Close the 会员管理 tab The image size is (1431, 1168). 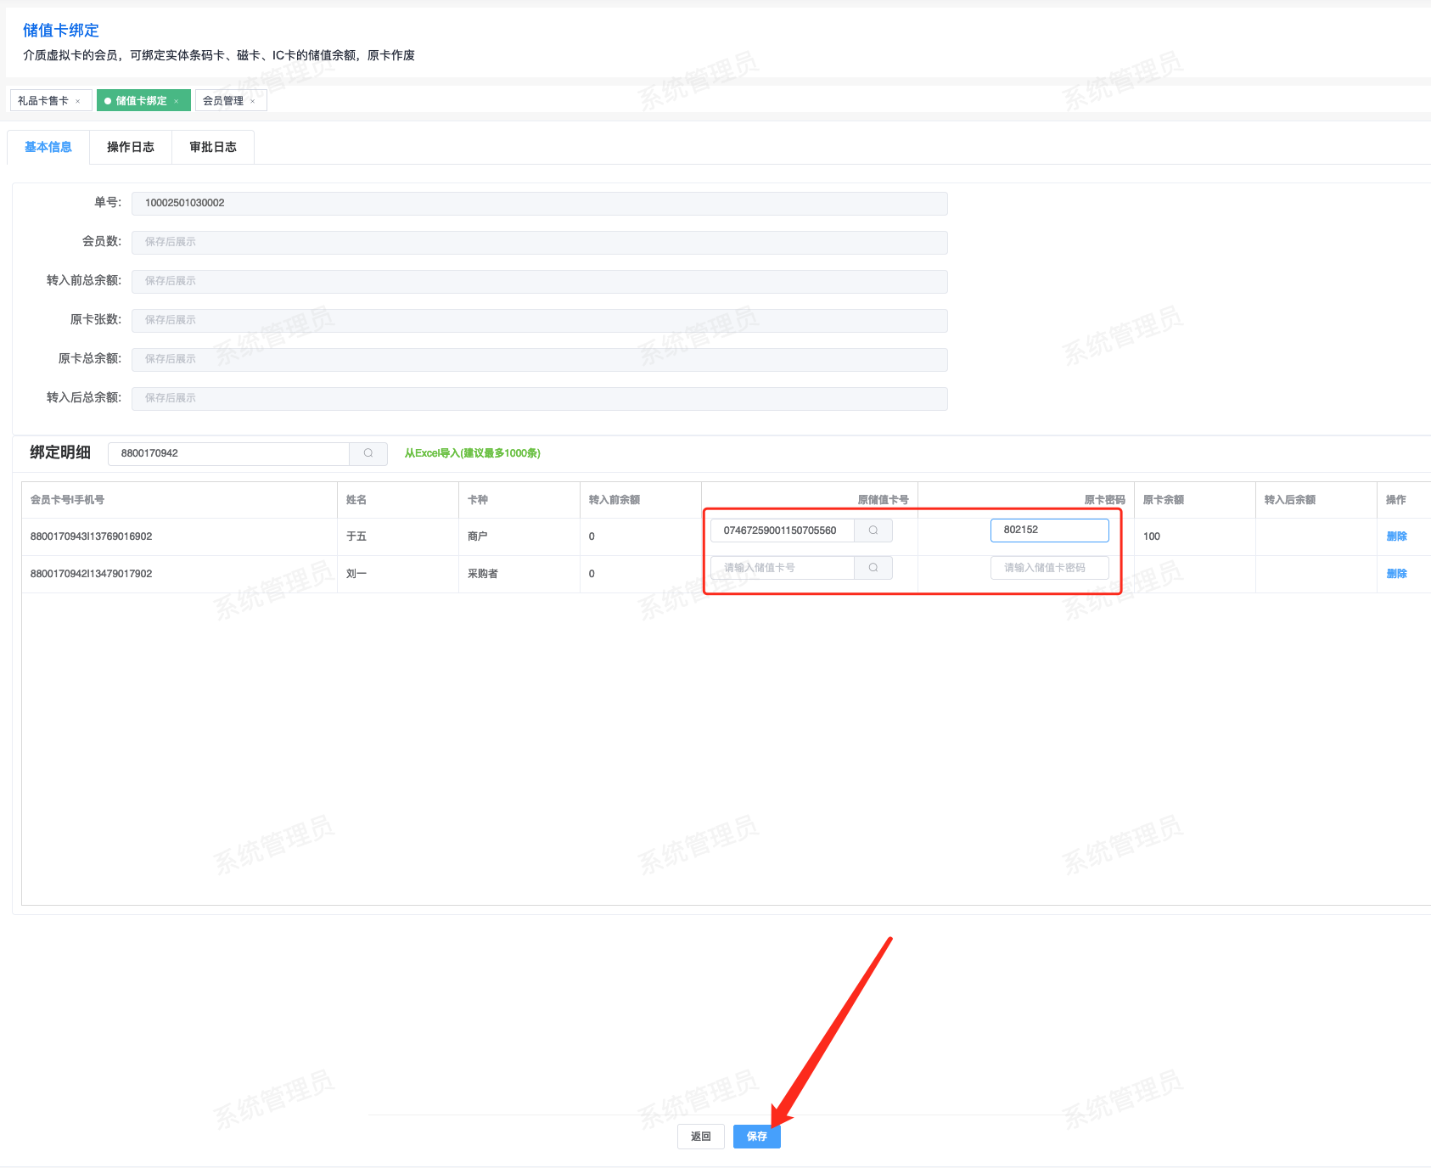[x=253, y=101]
